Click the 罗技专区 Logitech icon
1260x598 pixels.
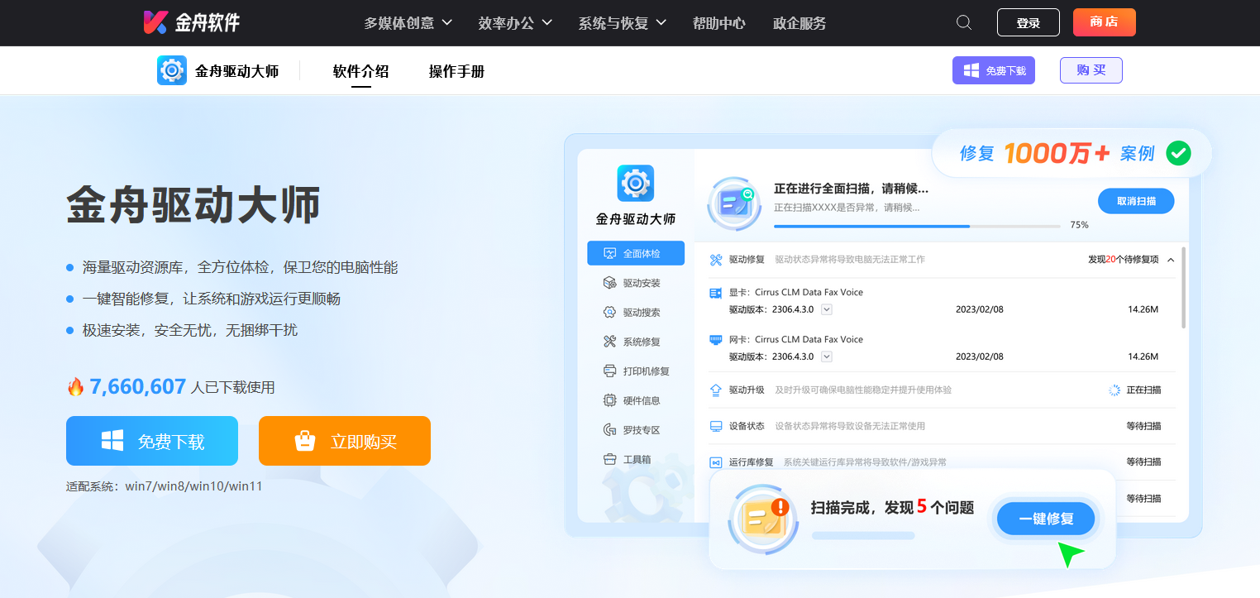click(x=609, y=430)
